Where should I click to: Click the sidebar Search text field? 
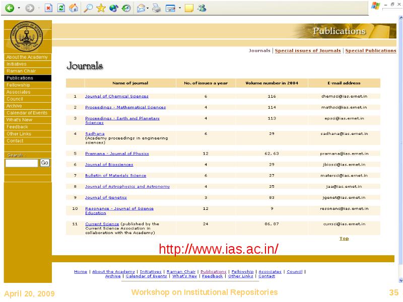(22, 163)
